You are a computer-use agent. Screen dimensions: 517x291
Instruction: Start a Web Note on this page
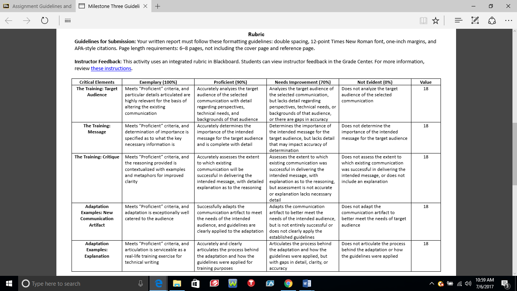tap(475, 20)
